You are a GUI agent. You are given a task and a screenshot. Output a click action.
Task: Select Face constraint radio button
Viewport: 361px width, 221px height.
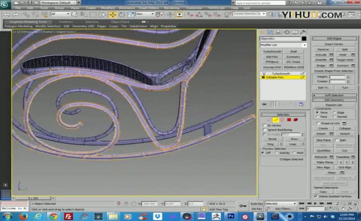(x=317, y=117)
